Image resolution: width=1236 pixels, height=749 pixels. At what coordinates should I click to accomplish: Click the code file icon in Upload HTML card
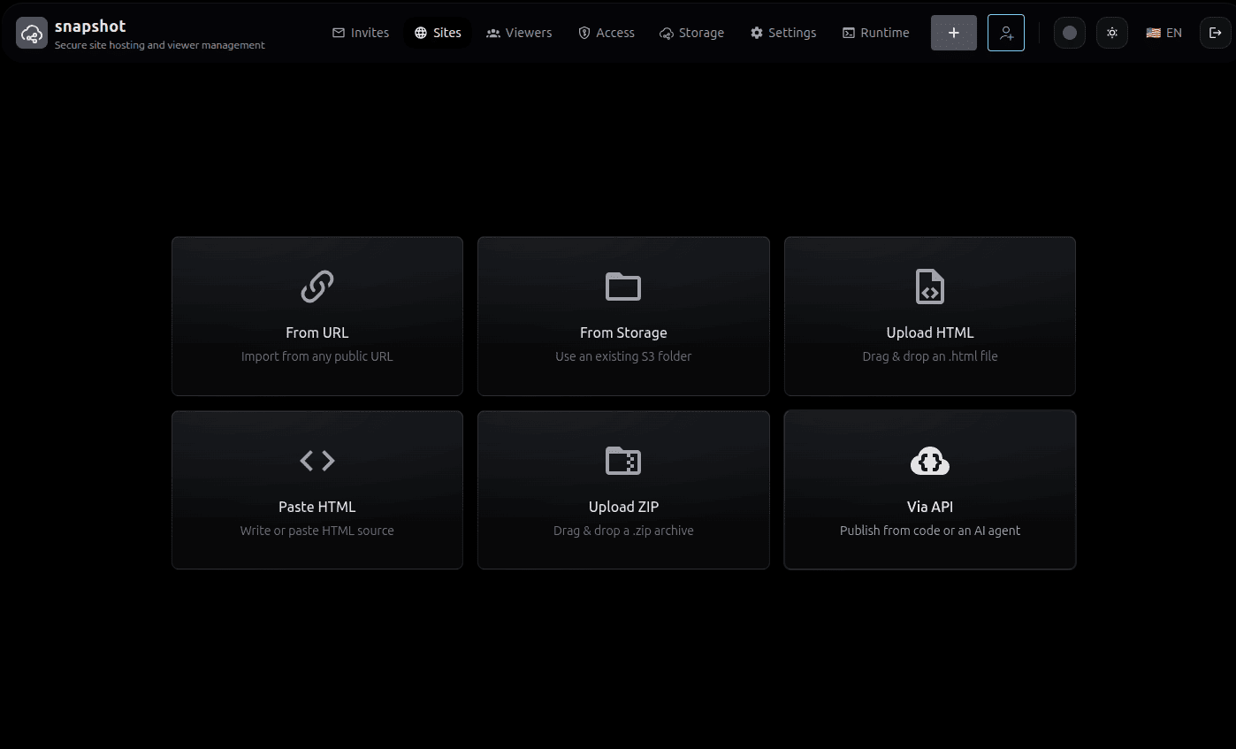pos(930,287)
